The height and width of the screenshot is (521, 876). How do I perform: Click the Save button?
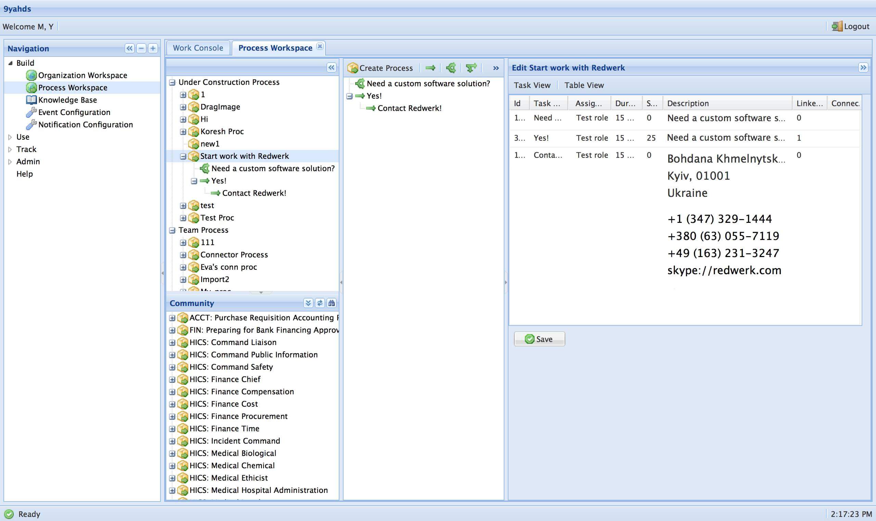(x=539, y=339)
